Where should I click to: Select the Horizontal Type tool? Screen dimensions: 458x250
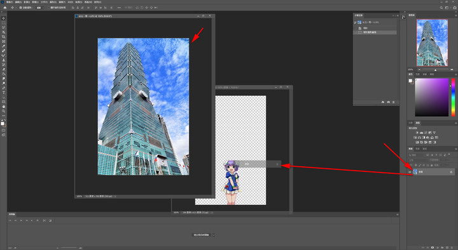point(4,93)
